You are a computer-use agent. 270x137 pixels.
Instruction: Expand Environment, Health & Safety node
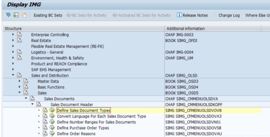pos(13,58)
